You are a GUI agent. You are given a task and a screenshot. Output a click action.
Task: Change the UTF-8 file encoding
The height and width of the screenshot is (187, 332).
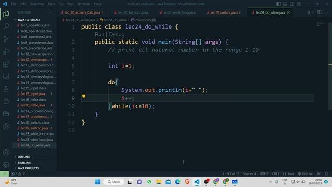pyautogui.click(x=264, y=173)
